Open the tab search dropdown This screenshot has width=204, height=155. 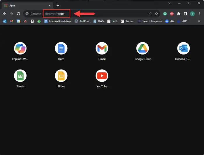pyautogui.click(x=169, y=3)
